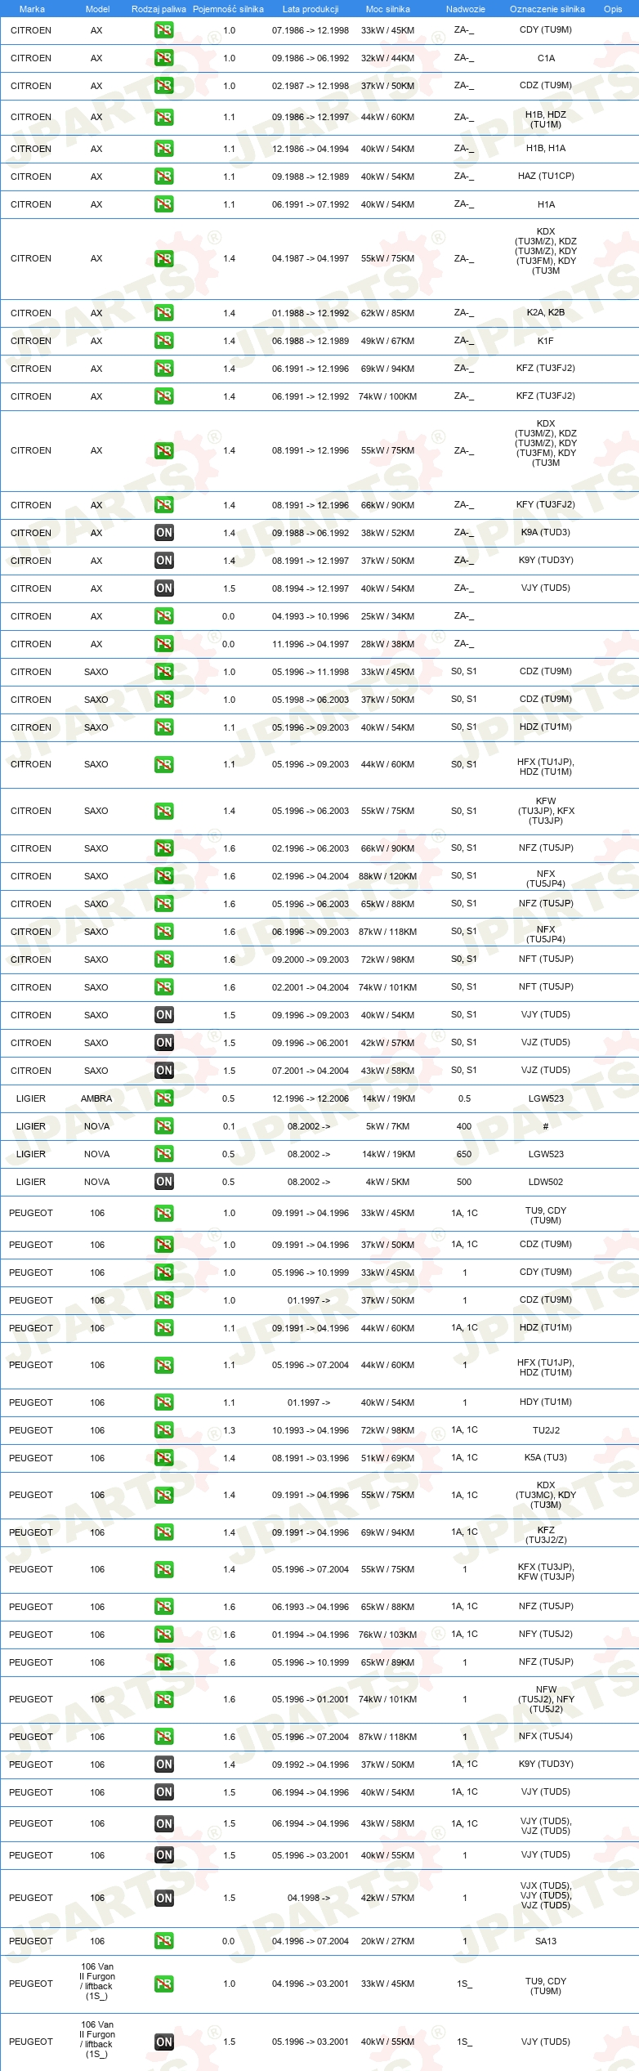Screen dimensions: 639x2071
Task: Click diesel icon in Ligier Nova LDW502 row
Action: coord(164,1182)
